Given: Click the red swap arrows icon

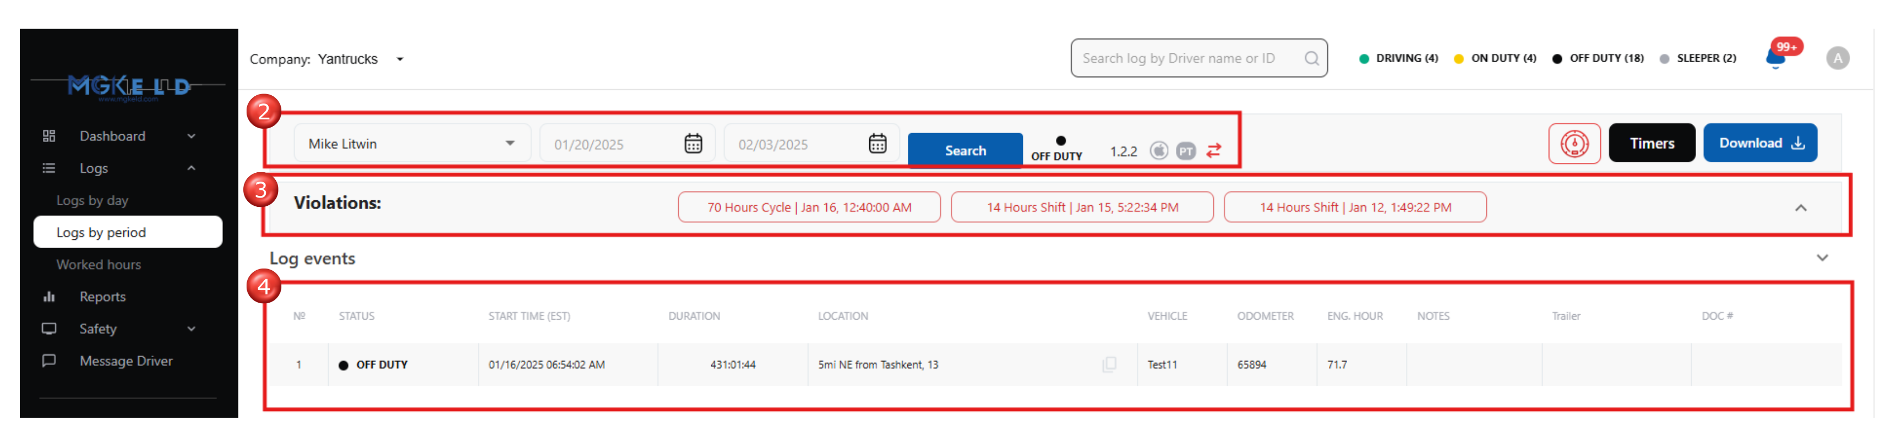Looking at the screenshot, I should [x=1213, y=151].
